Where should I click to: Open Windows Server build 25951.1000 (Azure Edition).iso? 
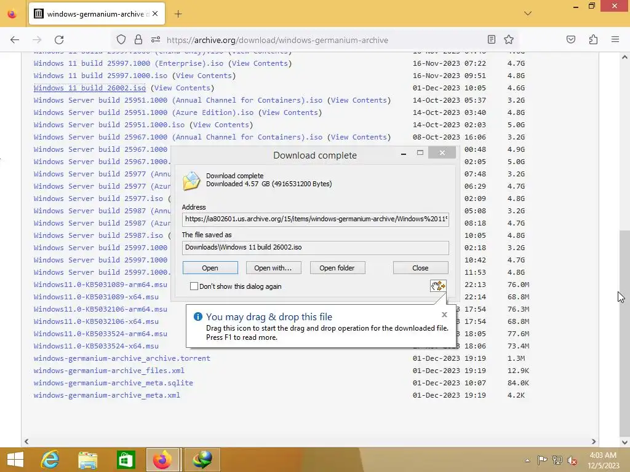coord(143,113)
